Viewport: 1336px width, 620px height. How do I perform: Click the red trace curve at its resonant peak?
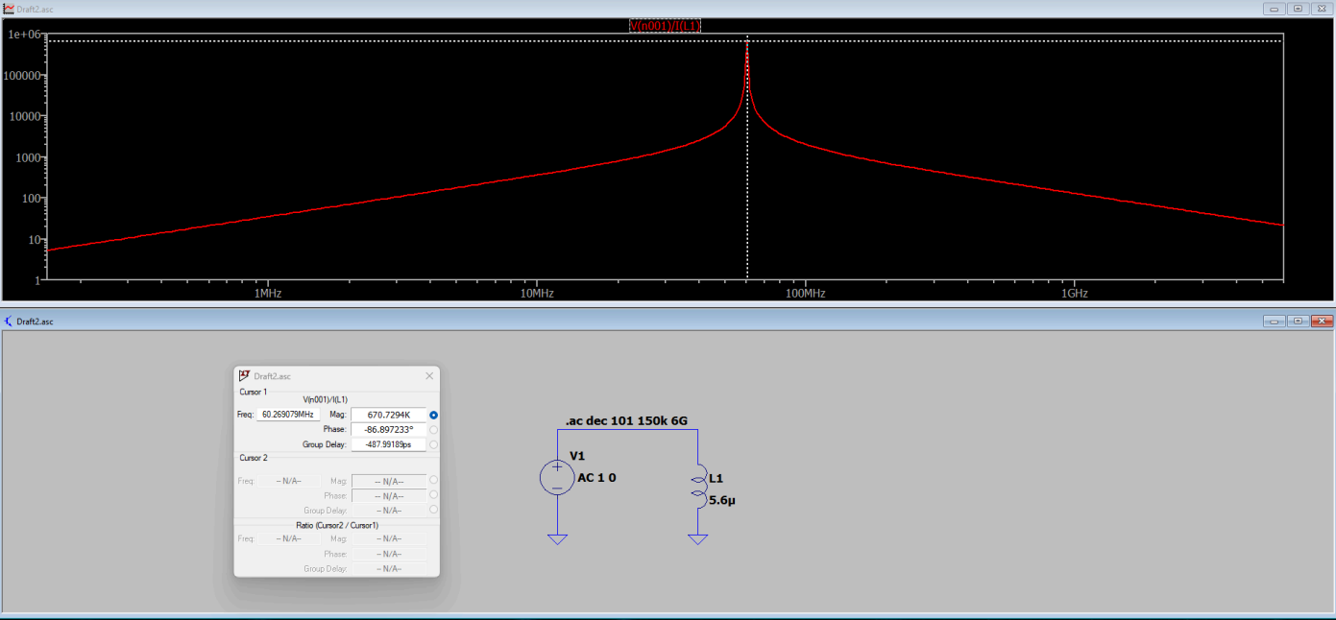tap(747, 43)
